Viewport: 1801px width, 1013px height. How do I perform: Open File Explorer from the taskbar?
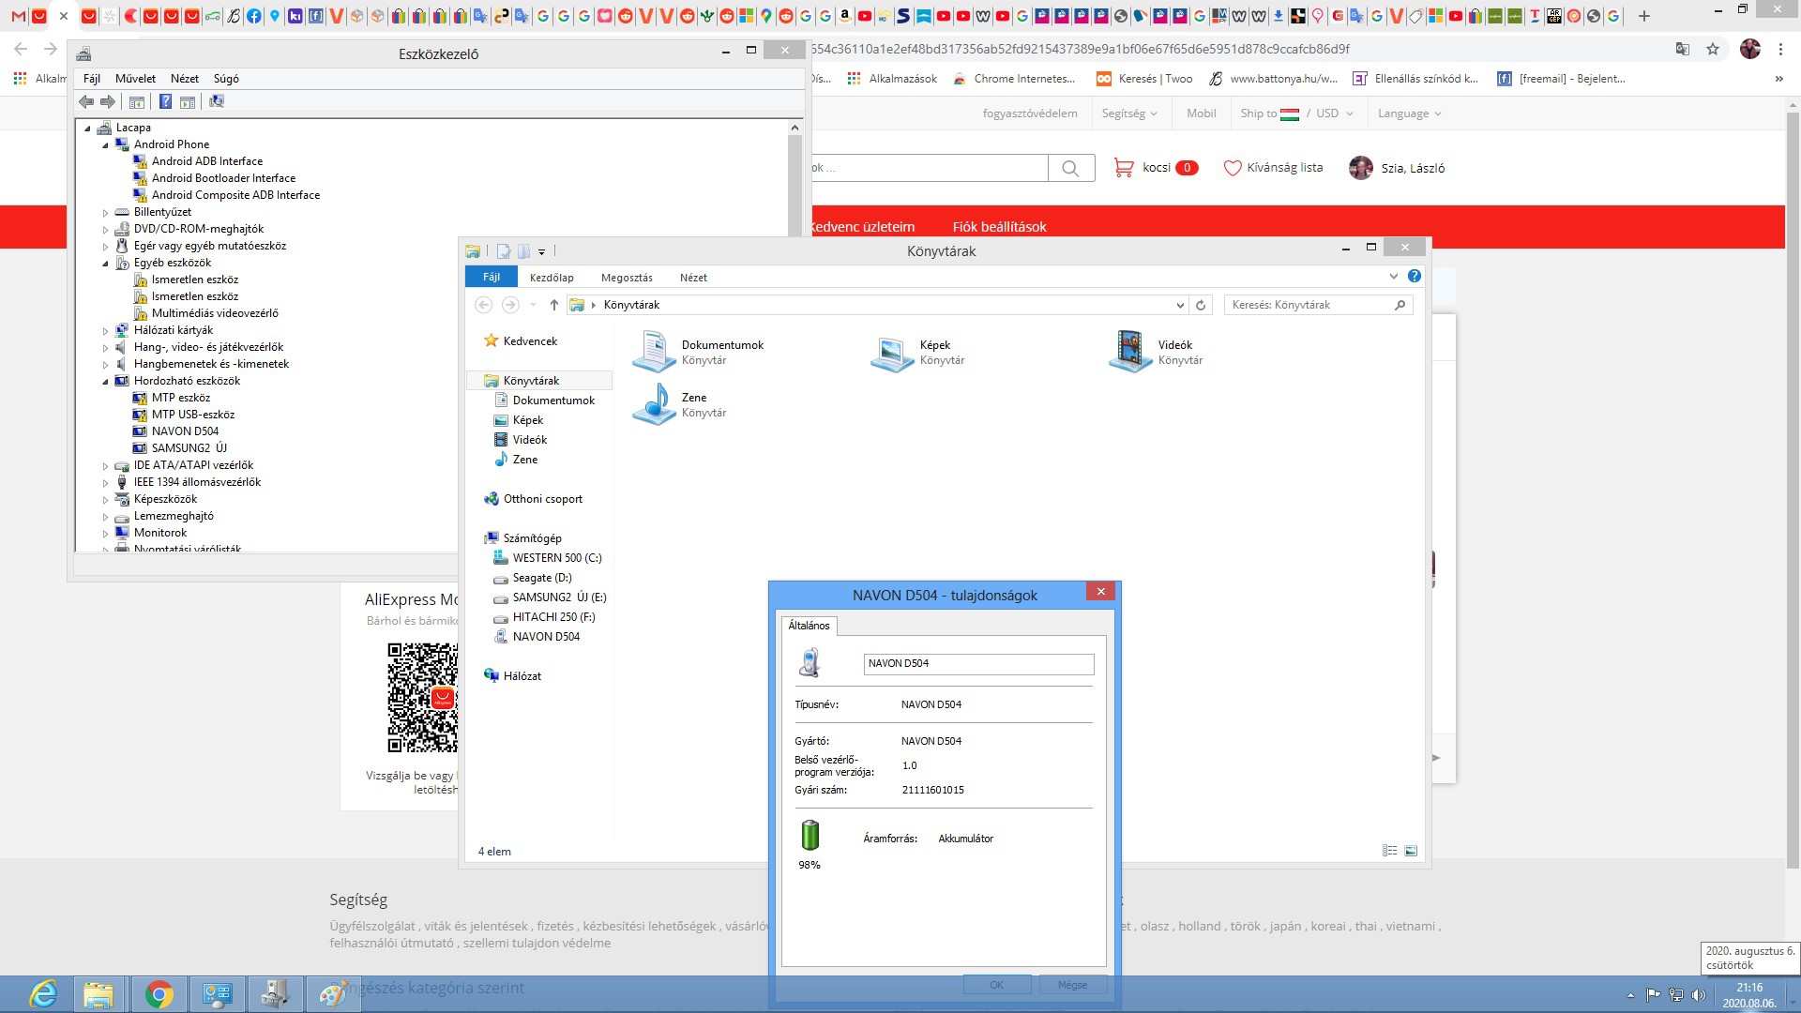(x=98, y=993)
